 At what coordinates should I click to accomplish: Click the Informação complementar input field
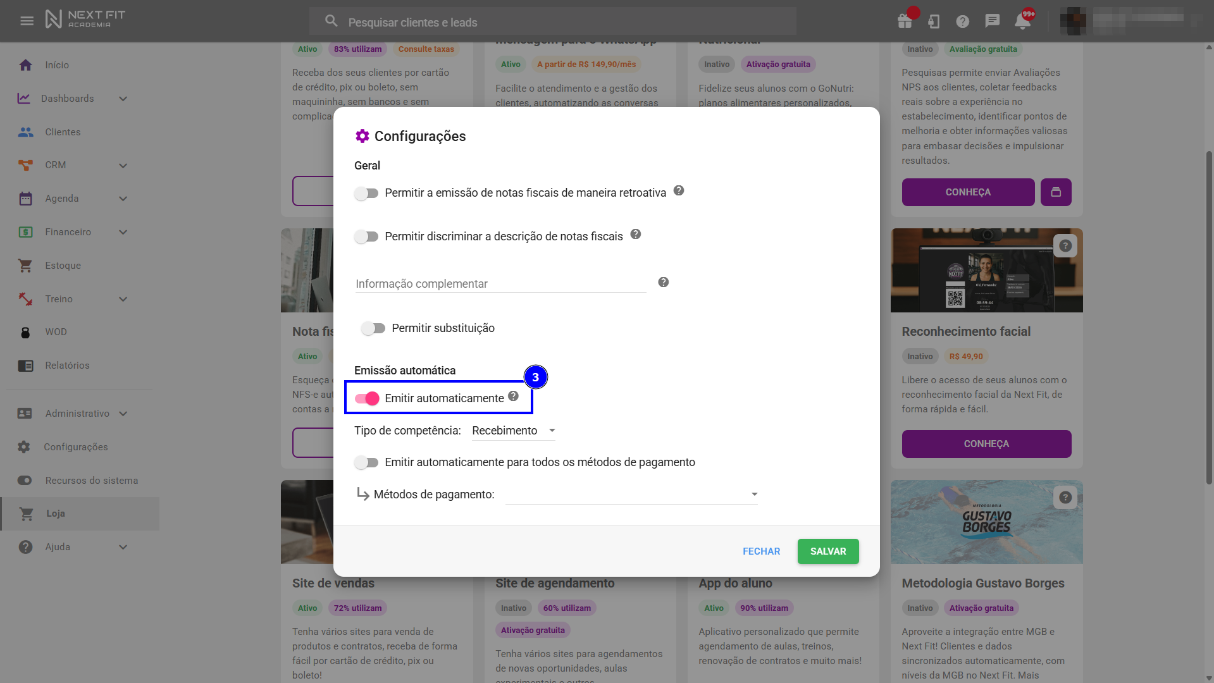click(x=500, y=284)
